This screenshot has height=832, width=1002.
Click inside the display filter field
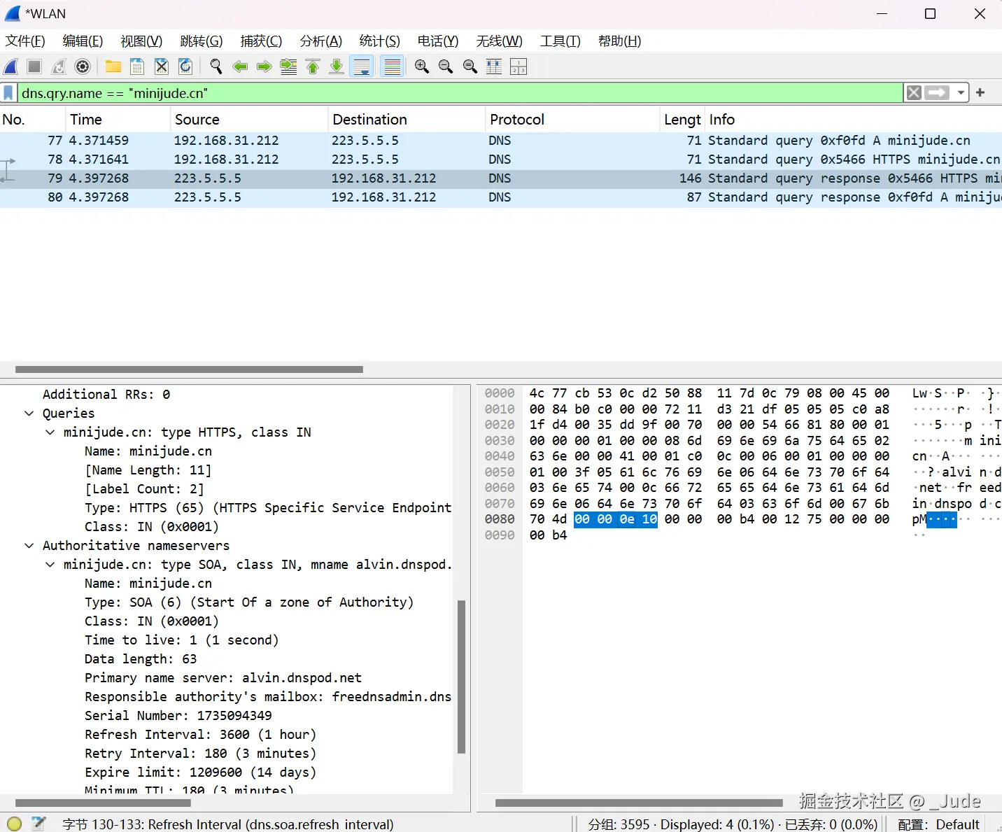(460, 92)
